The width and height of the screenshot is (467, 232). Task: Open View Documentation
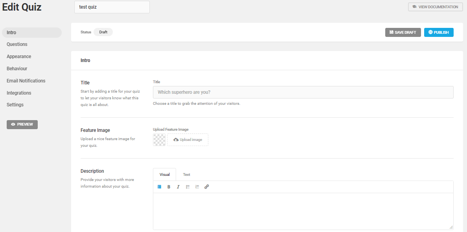tap(435, 7)
